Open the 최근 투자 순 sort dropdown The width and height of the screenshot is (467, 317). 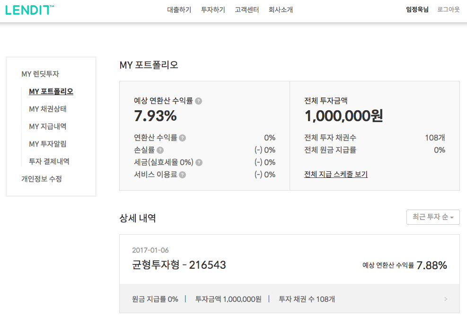[432, 217]
